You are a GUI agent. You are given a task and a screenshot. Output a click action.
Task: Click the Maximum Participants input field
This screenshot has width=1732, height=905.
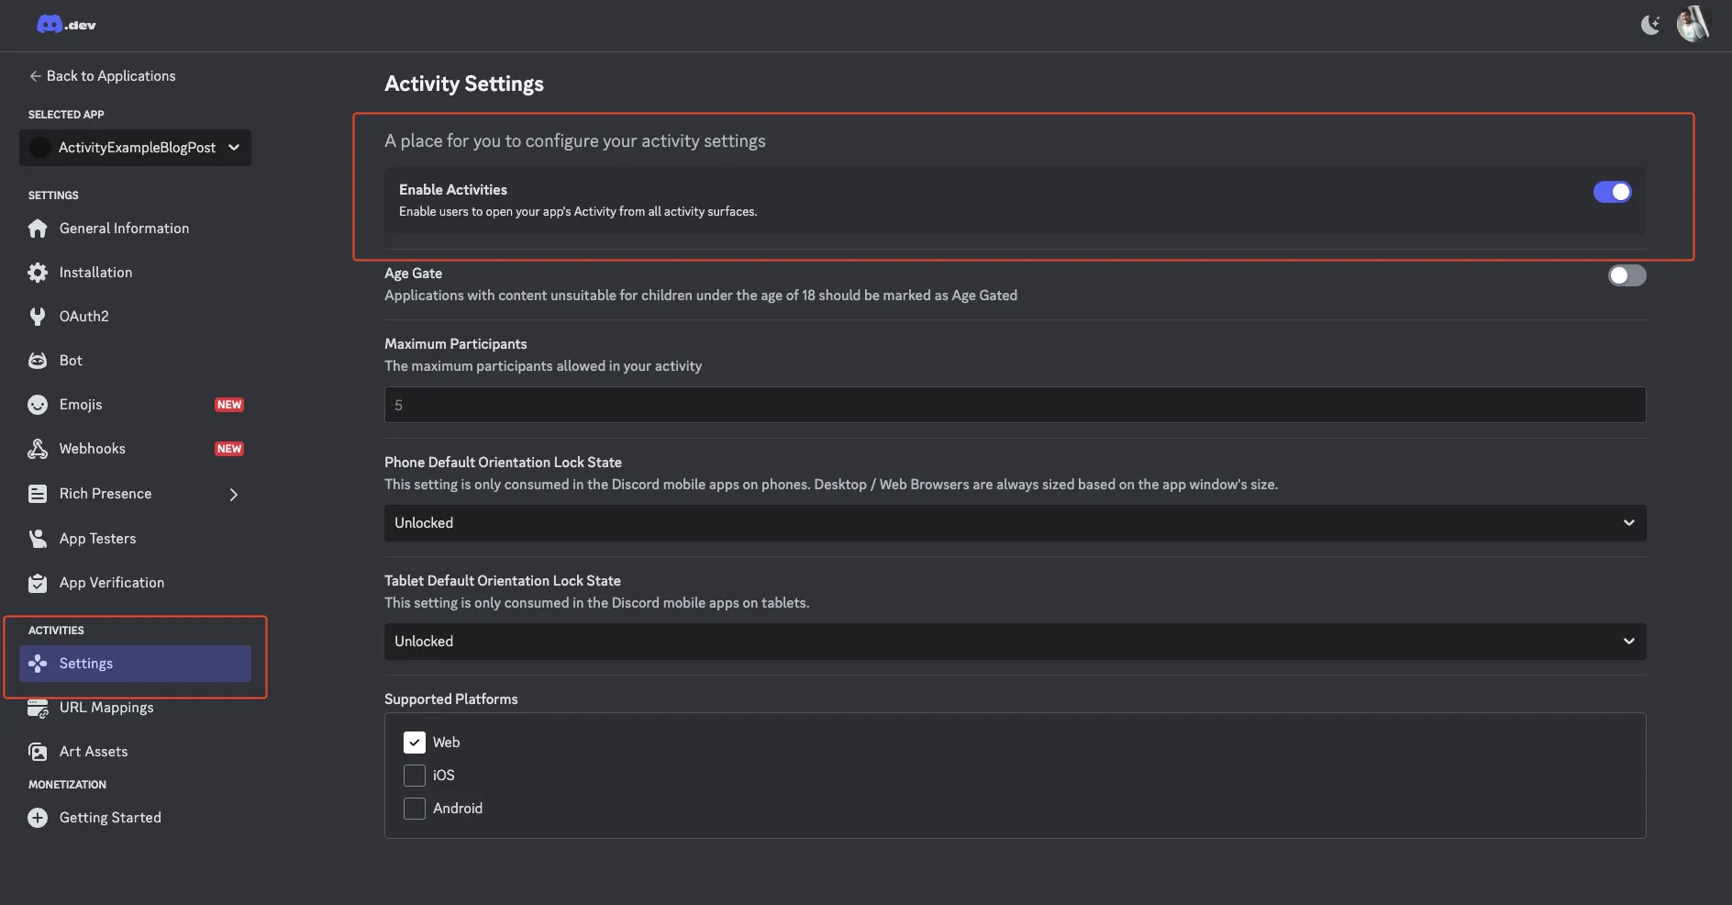point(1015,405)
